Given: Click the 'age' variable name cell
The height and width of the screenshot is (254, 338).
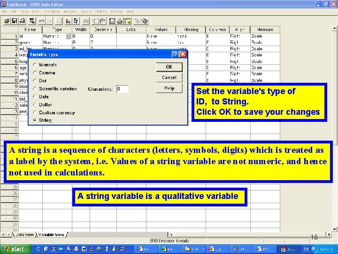Looking at the screenshot, I should [x=23, y=68].
